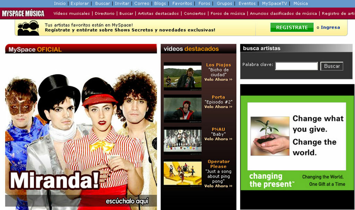
Task: Click the Porta artist name
Action: coord(218,97)
